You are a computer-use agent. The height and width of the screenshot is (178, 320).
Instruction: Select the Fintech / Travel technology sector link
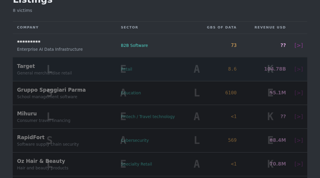[148, 117]
